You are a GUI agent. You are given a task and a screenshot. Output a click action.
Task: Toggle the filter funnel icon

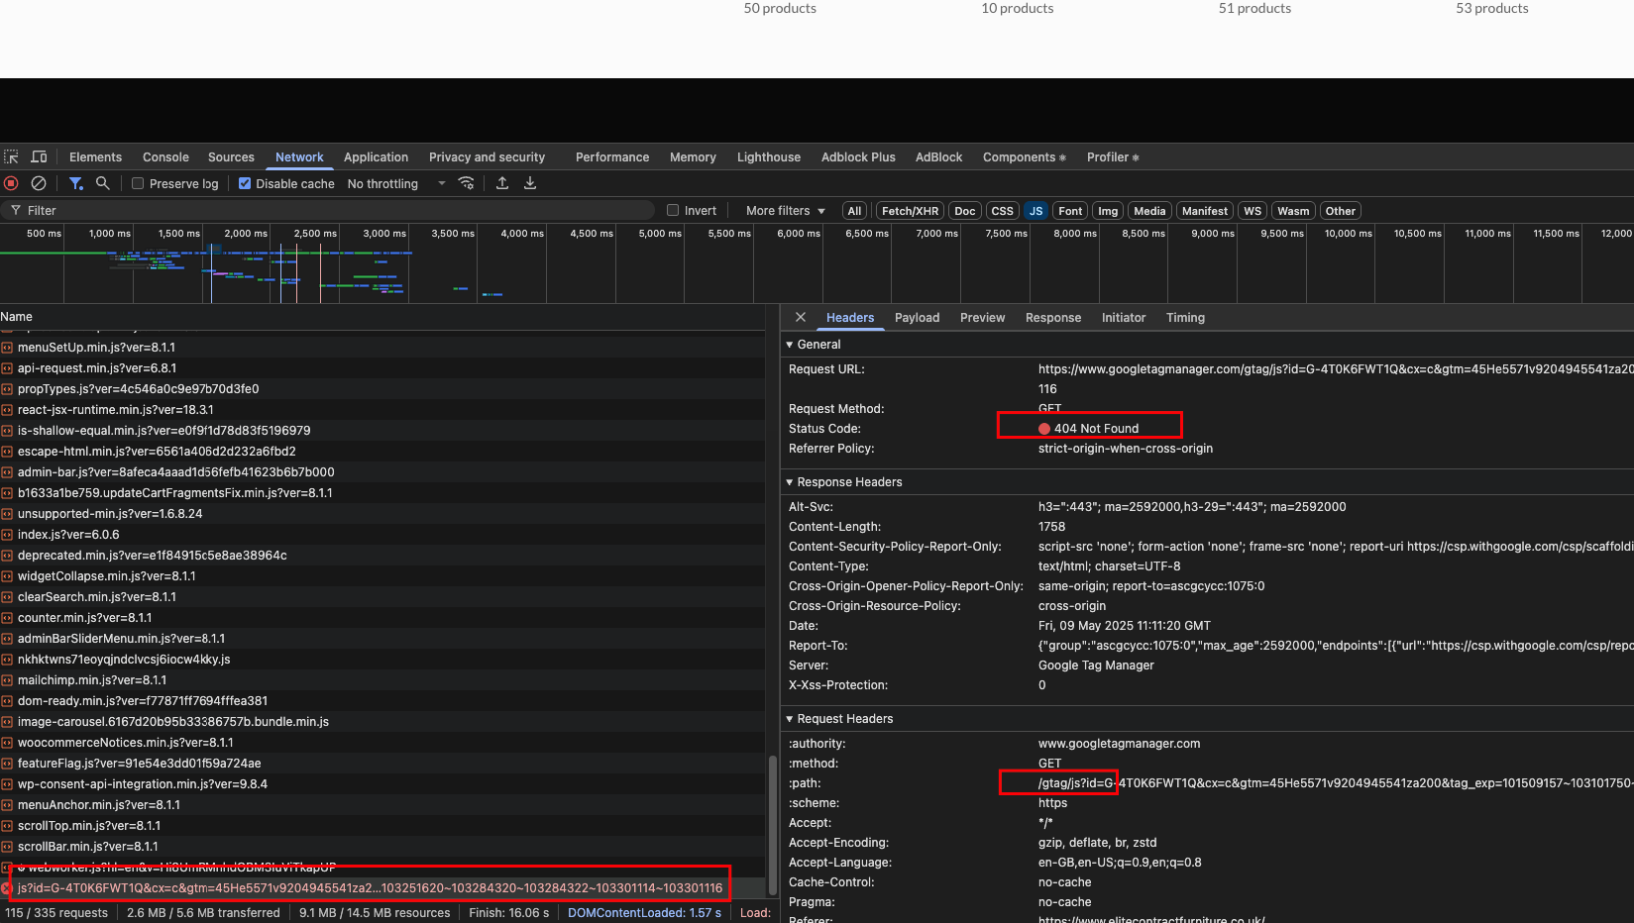coord(75,183)
